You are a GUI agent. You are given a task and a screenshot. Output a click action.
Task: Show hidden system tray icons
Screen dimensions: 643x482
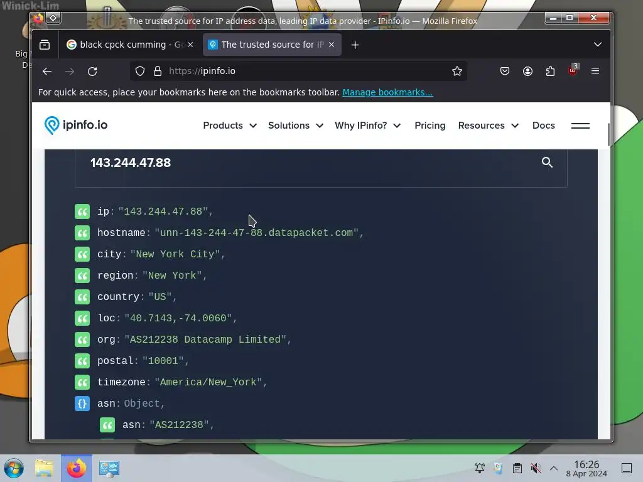[554, 468]
